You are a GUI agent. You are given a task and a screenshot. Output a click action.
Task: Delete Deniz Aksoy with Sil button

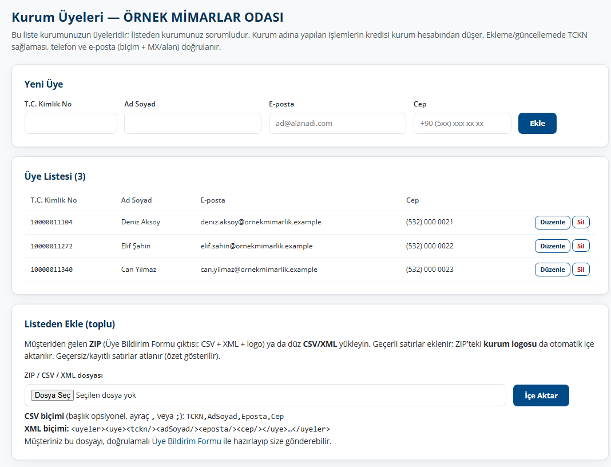tap(581, 222)
